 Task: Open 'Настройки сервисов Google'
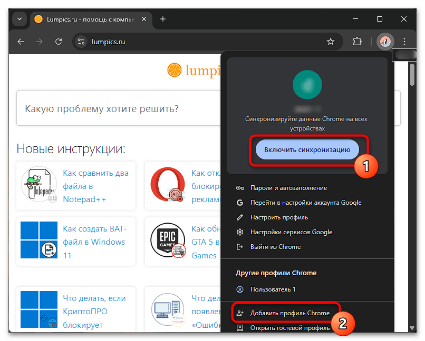tap(307, 232)
